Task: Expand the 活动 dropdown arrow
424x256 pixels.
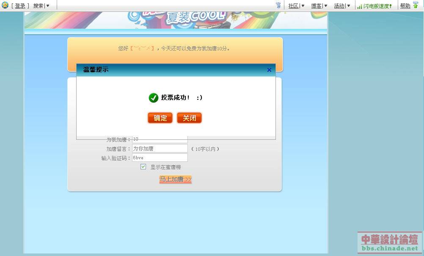Action: [x=349, y=5]
